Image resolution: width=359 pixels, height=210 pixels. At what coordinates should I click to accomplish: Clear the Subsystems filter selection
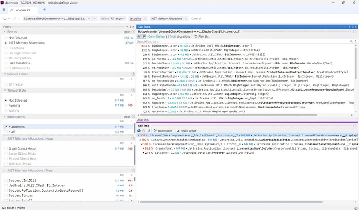click(x=127, y=117)
